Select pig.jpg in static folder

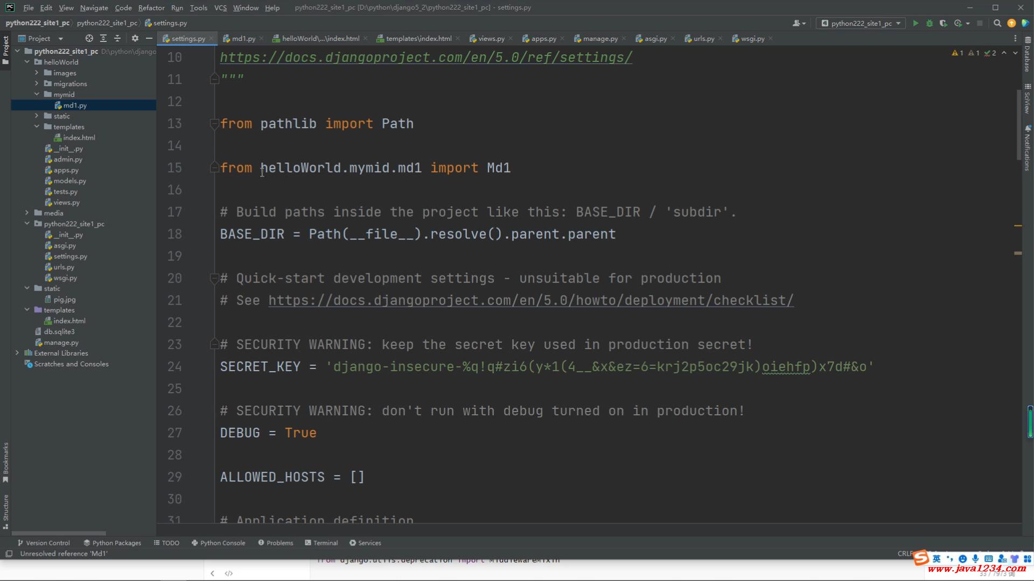click(x=65, y=299)
